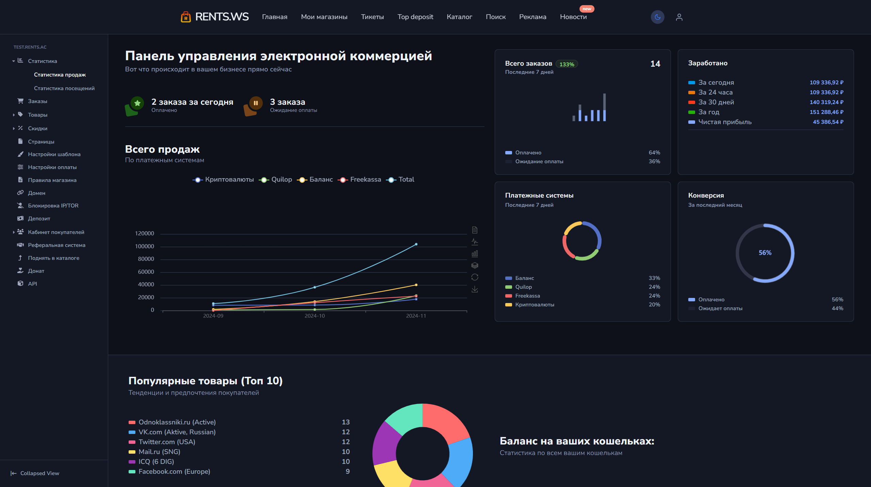Click the Товары tag icon
This screenshot has height=487, width=871.
tap(20, 114)
